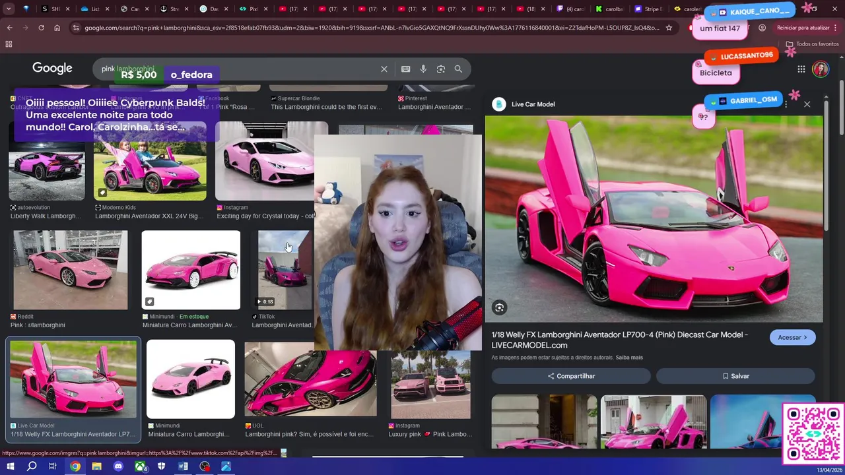Open Instagram Luxury pink thumbnail
Screen dimensions: 845x475
pos(430,385)
